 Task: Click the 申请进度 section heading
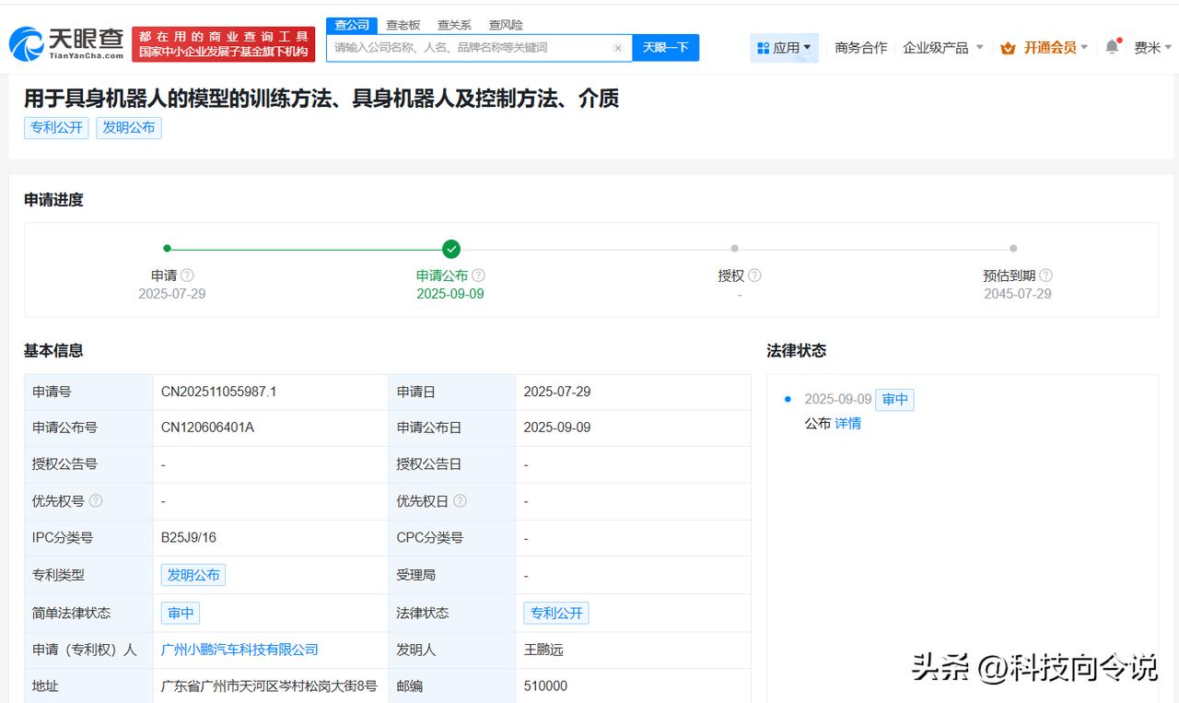tap(53, 200)
